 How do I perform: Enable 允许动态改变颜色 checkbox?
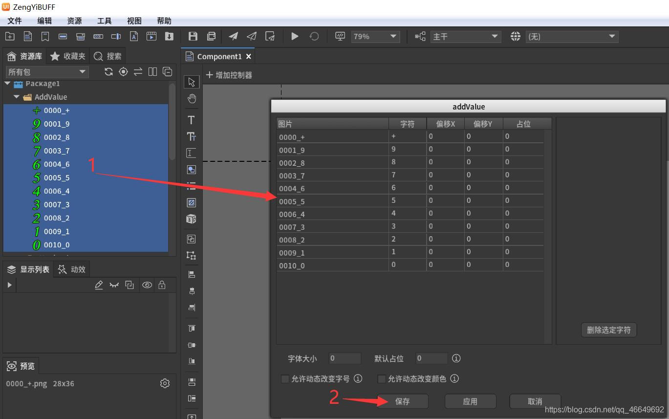pos(382,379)
